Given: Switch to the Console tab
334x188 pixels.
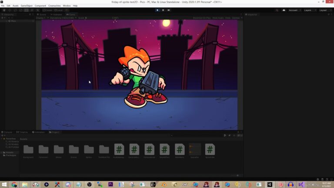Looking at the screenshot, I should (7, 132).
